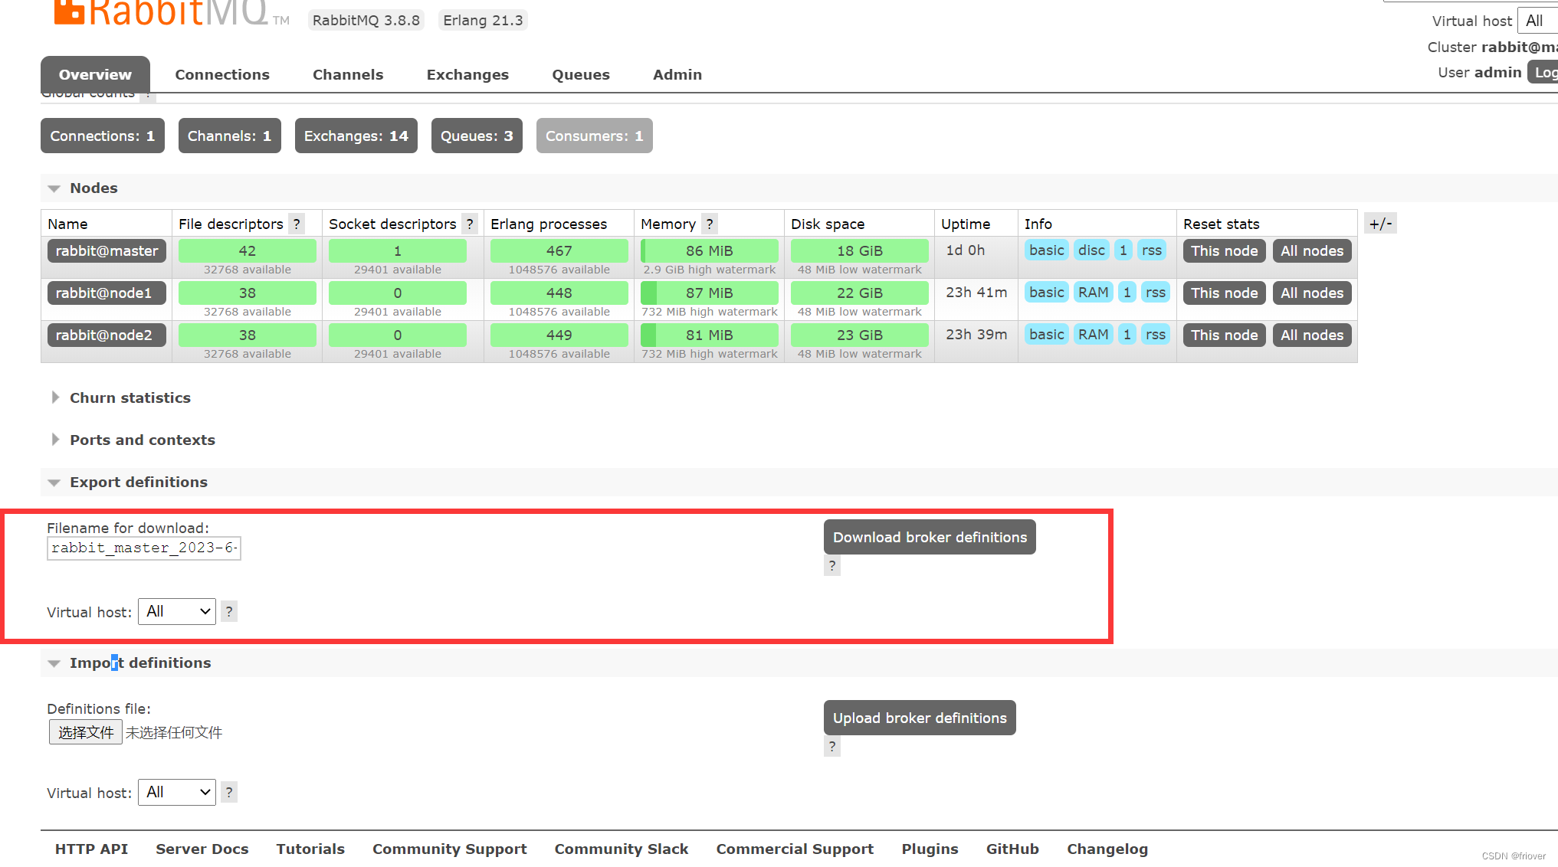Open the Community Support footer link

[450, 849]
